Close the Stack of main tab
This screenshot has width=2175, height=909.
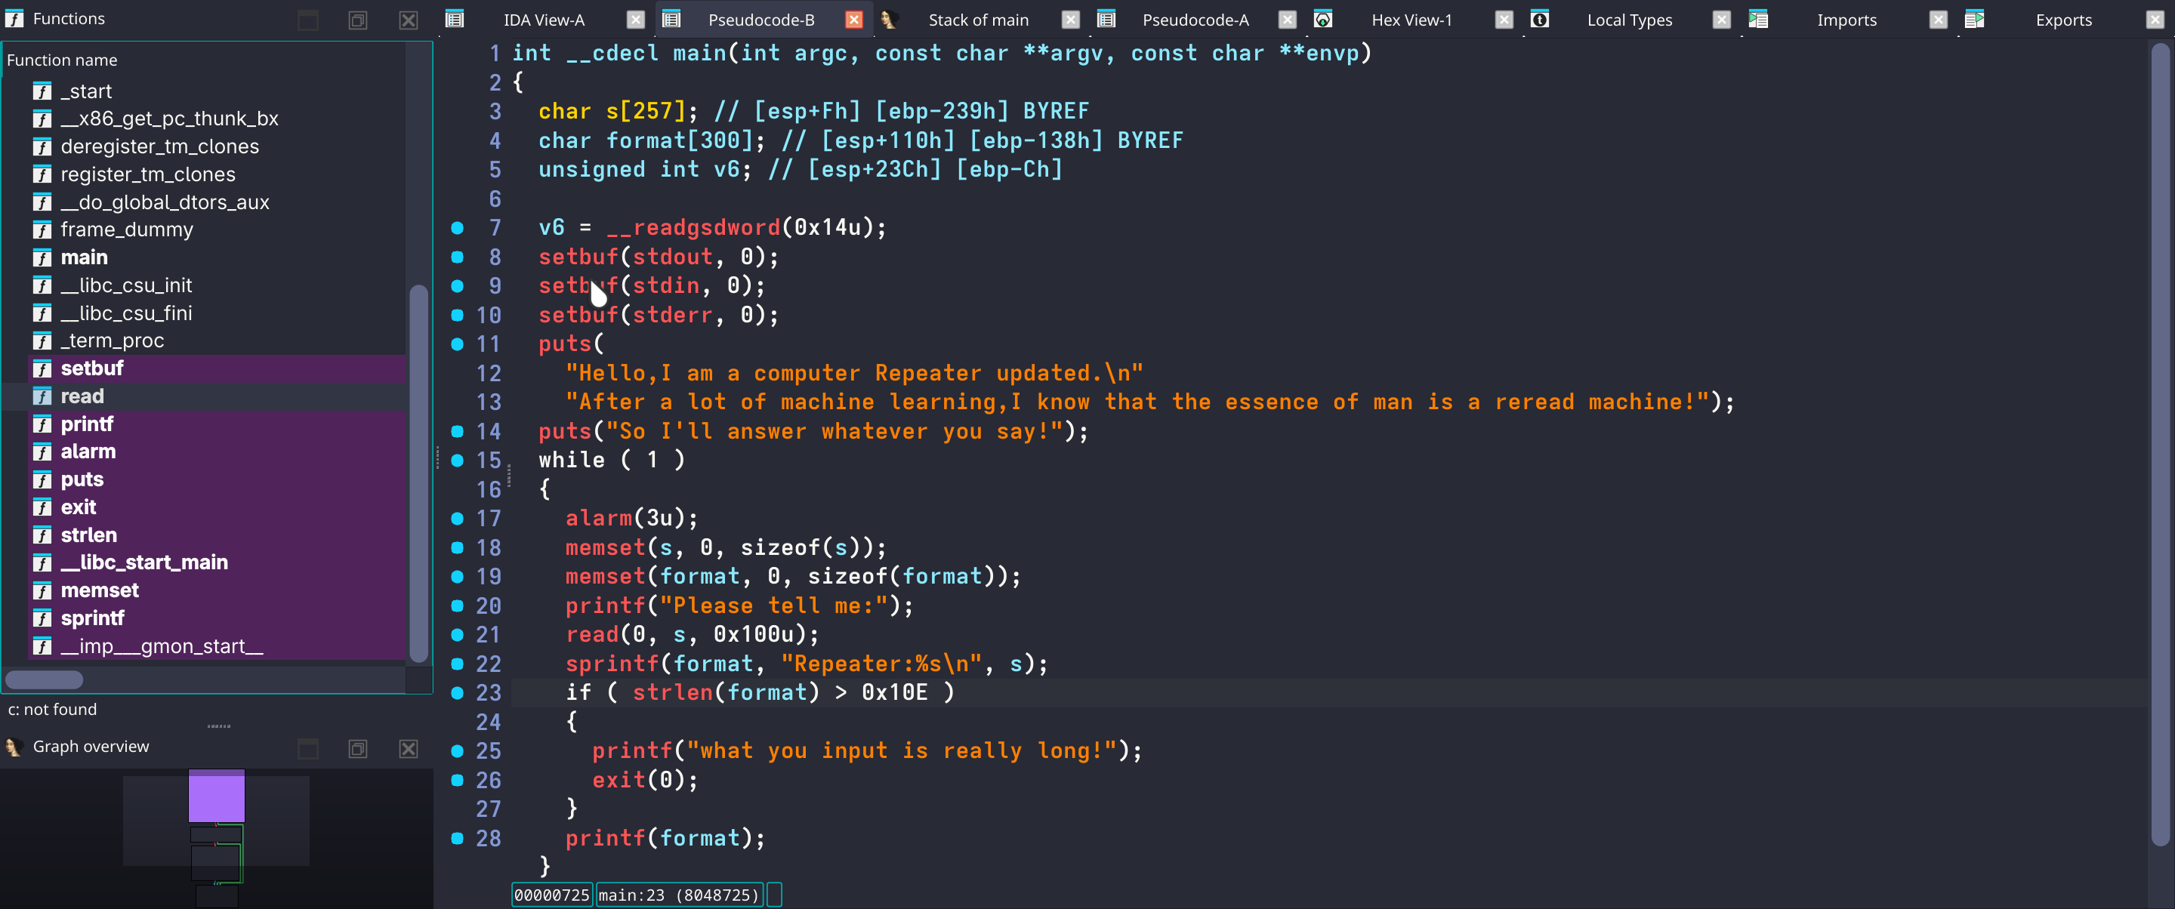(x=1070, y=20)
